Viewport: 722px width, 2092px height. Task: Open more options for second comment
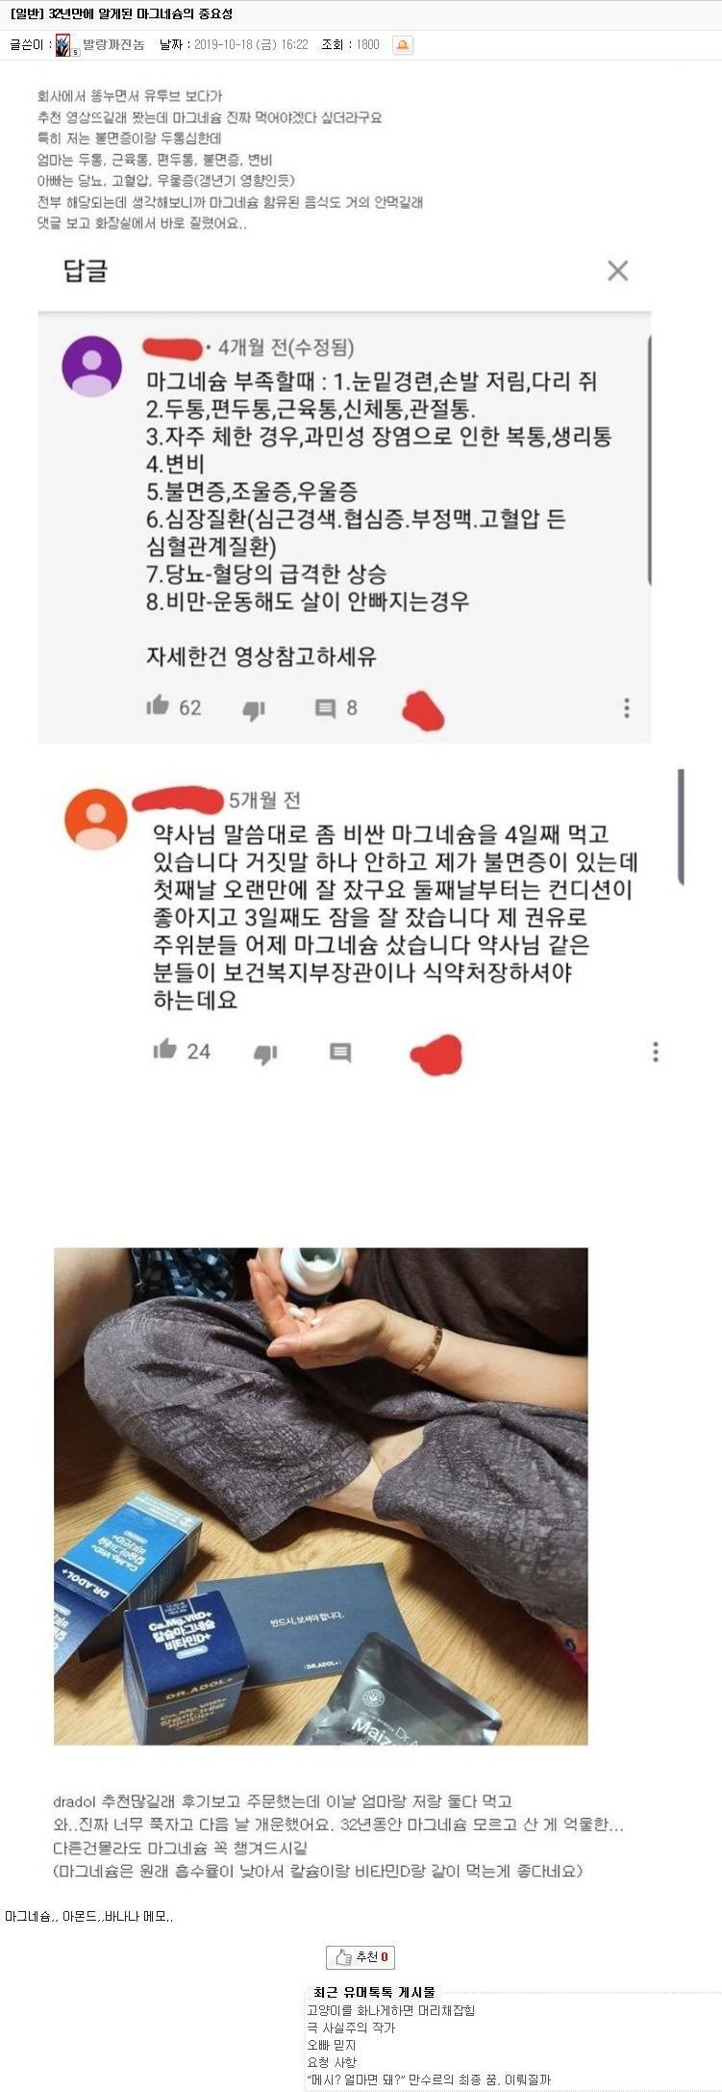point(656,1051)
